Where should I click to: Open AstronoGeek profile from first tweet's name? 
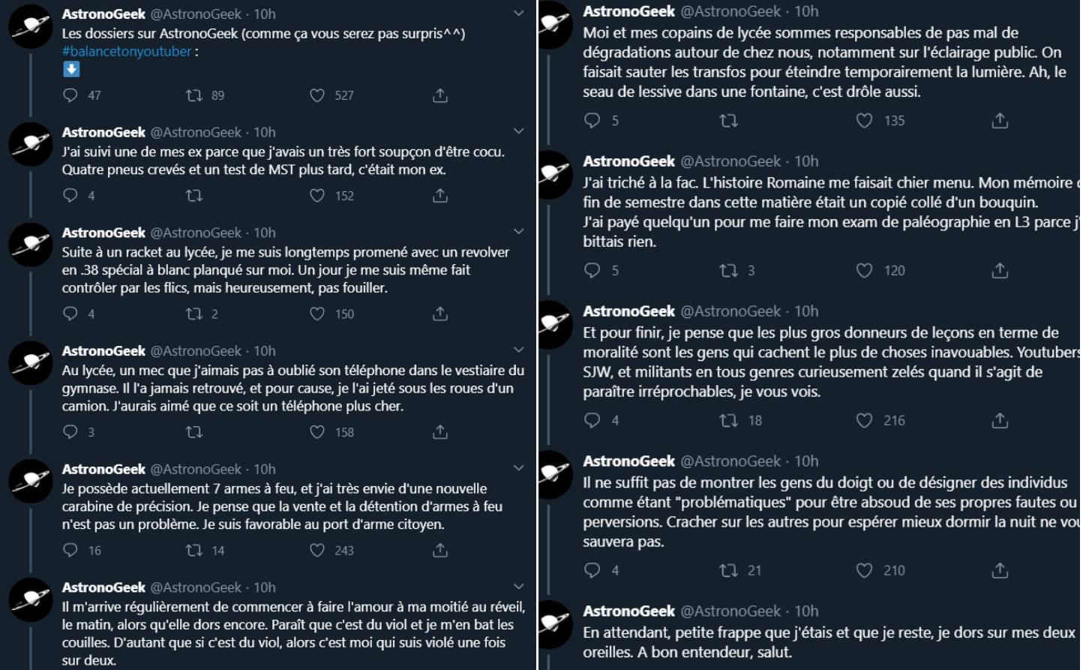coord(103,14)
